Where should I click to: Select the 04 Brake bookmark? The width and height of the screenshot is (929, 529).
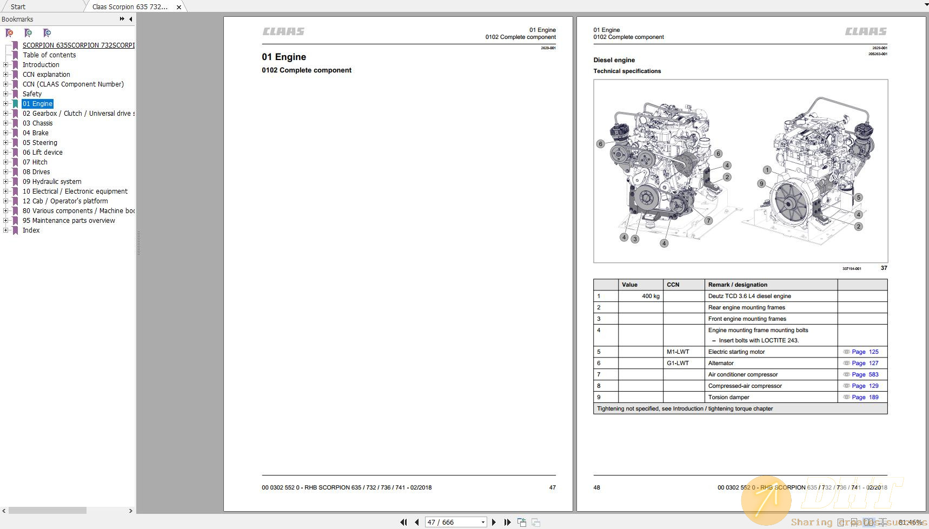coord(35,133)
